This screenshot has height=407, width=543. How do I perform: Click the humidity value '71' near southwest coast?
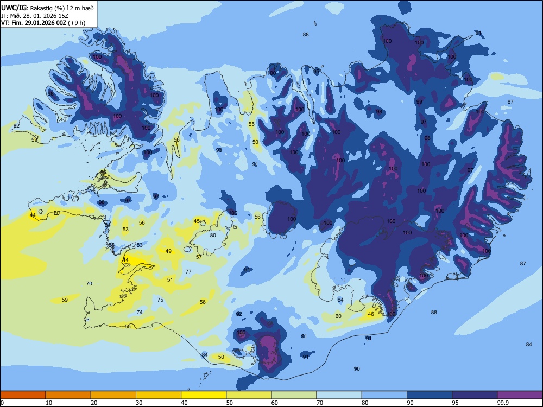coord(87,321)
